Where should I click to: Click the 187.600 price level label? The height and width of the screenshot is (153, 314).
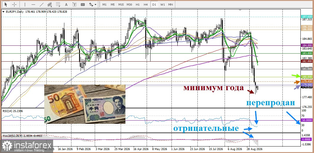(306, 17)
